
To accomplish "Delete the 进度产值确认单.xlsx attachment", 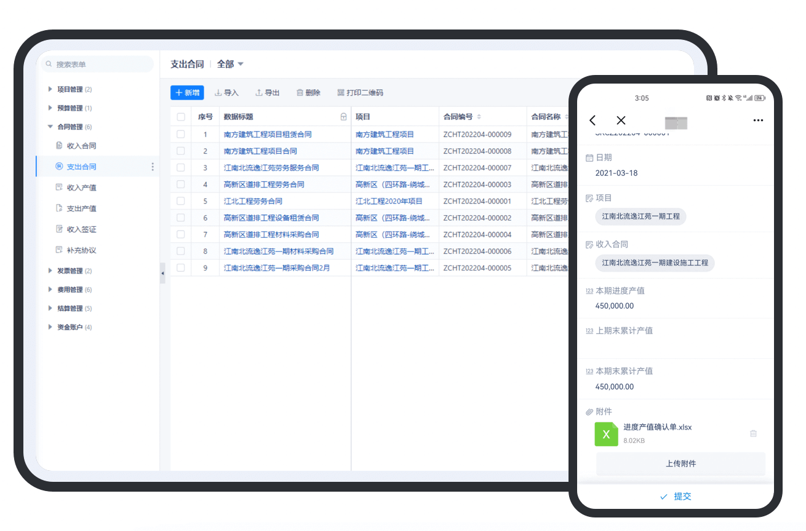I will (x=753, y=433).
